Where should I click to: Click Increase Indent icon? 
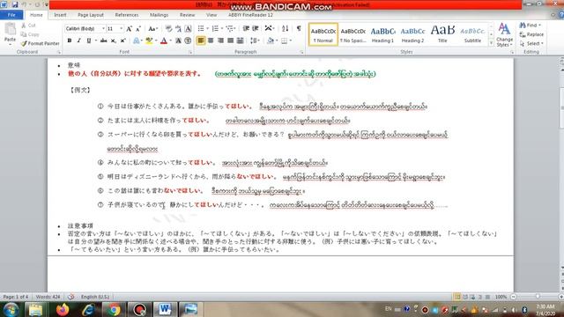pyautogui.click(x=256, y=29)
